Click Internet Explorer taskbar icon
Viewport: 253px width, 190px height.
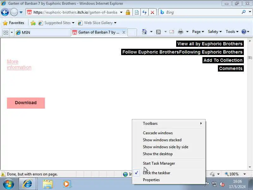[28, 184]
